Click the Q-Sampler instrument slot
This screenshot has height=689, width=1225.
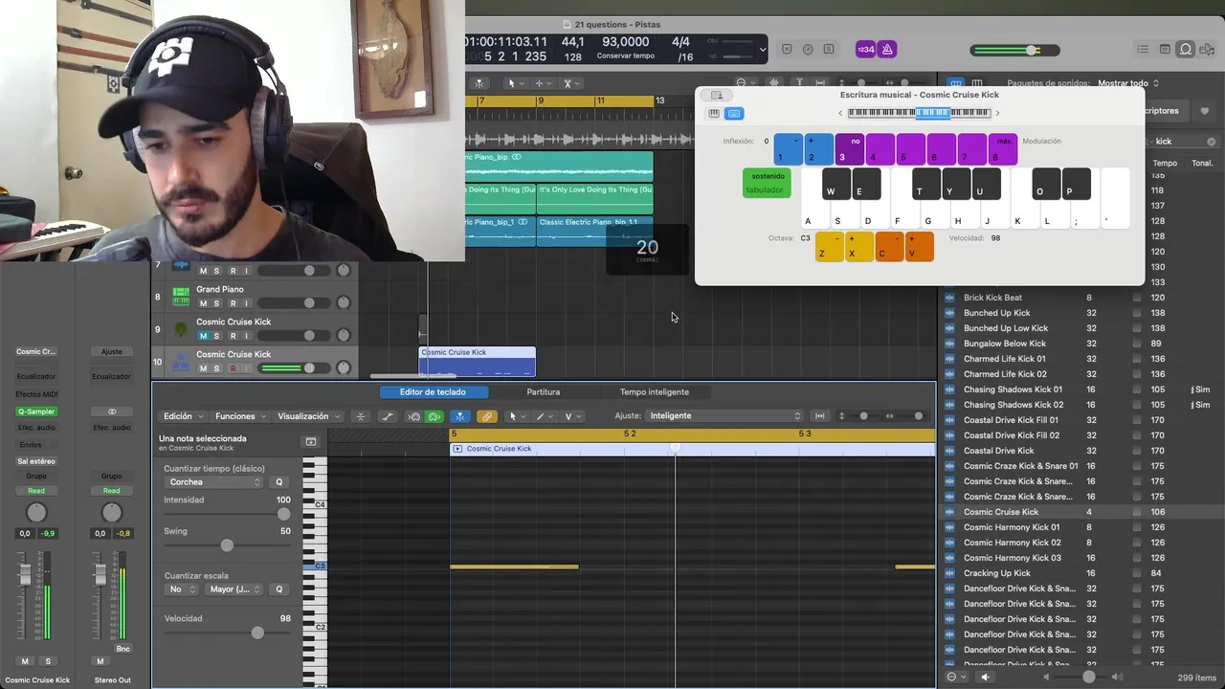click(36, 411)
